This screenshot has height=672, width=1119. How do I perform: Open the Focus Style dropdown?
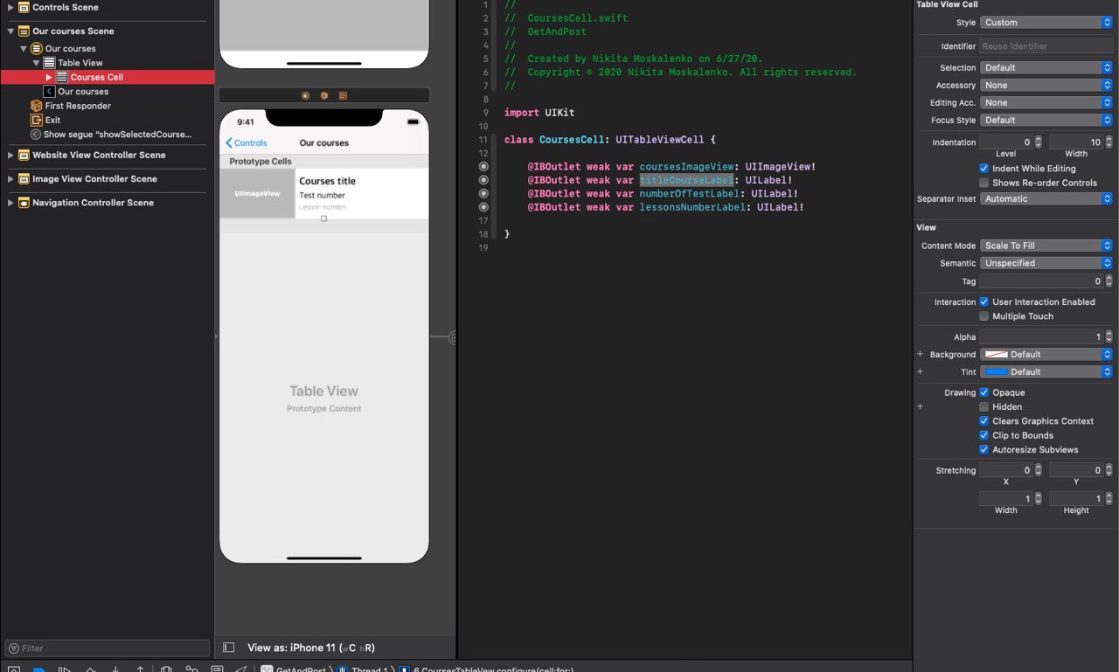1046,120
